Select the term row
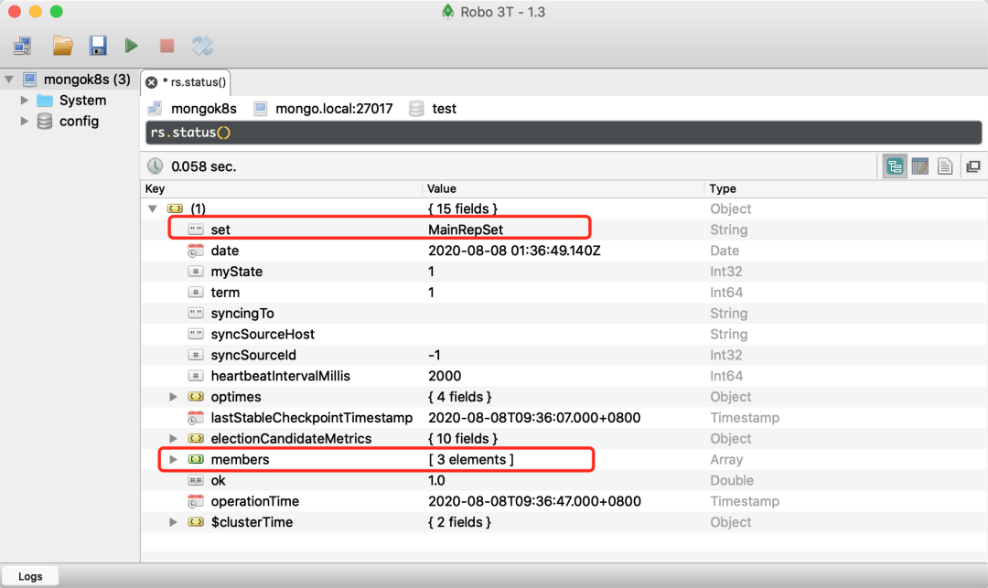988x588 pixels. (564, 292)
